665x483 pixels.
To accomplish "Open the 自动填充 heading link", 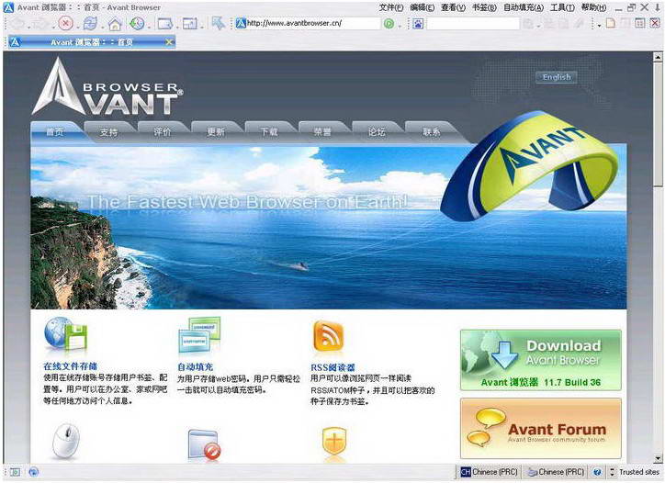I will (x=195, y=366).
